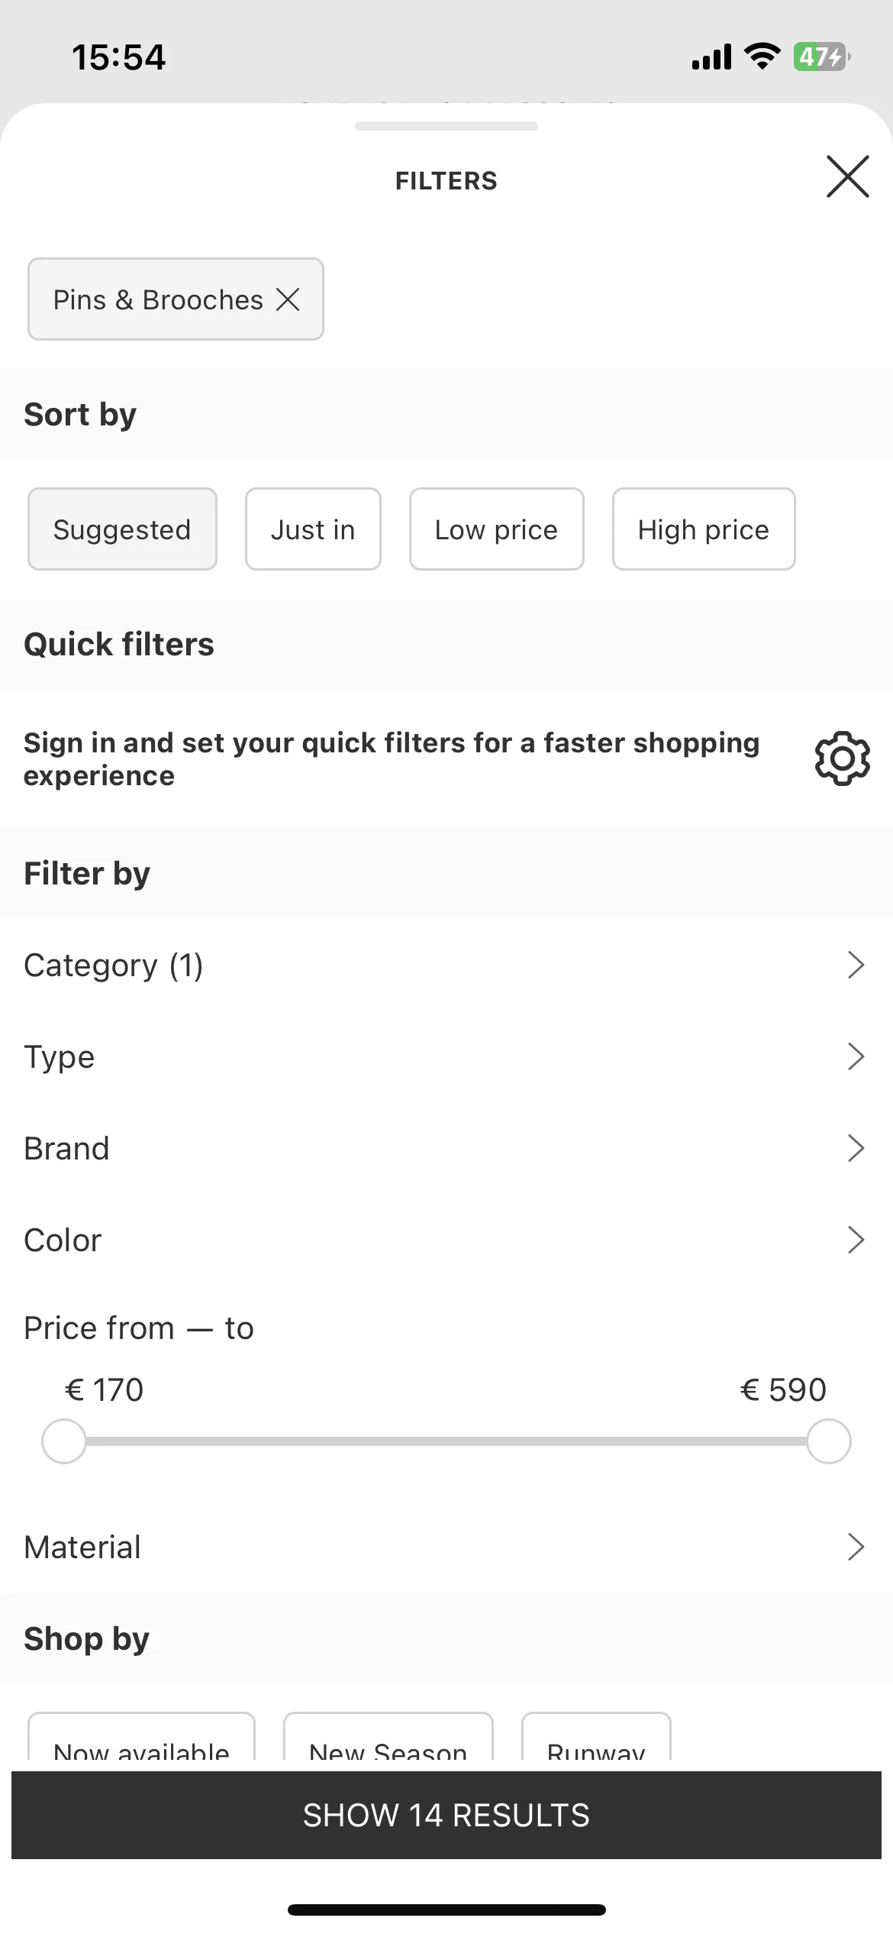Tap the battery indicator in status bar

[821, 57]
